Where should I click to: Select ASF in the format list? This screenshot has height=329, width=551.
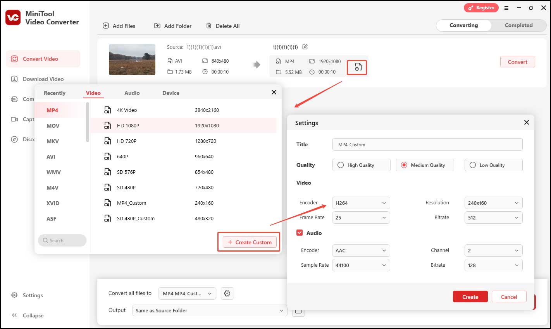click(x=51, y=219)
